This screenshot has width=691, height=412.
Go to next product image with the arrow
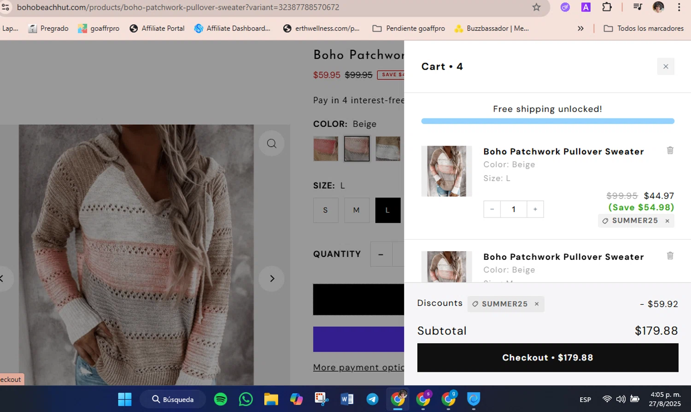point(272,278)
